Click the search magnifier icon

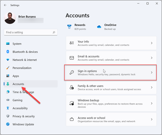(54, 32)
